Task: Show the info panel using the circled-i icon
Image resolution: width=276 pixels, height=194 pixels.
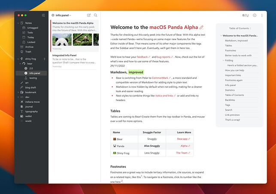Action: coord(255,15)
